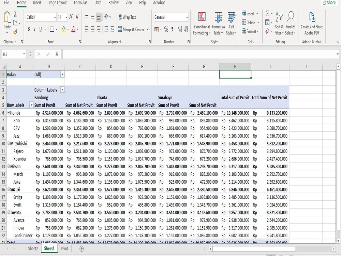Open Accounting Number Format currency icon
The height and width of the screenshot is (256, 341).
(x=157, y=29)
